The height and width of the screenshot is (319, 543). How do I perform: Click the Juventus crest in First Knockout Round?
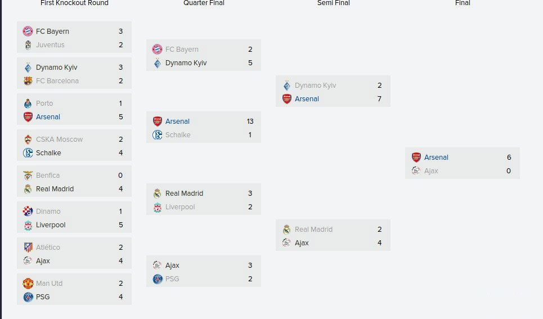[28, 44]
